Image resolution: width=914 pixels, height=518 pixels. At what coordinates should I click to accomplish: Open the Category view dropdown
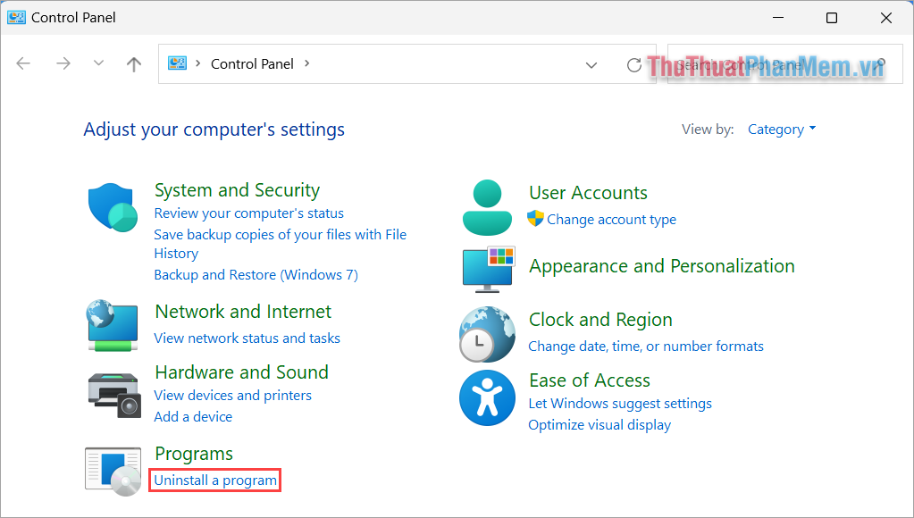(781, 129)
